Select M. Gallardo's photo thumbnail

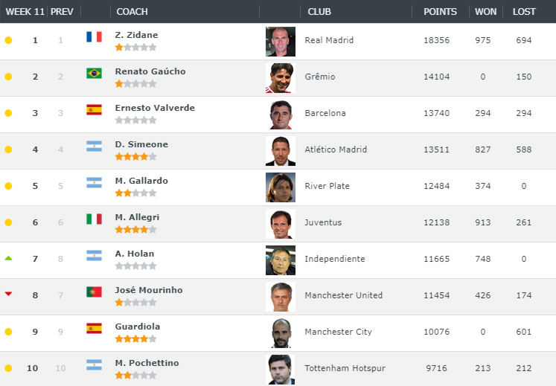[280, 187]
